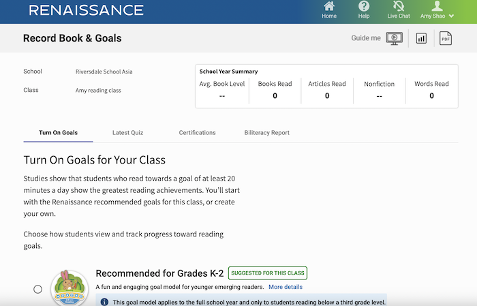
Task: Select the Biliteracy Report tab
Action: coord(266,133)
